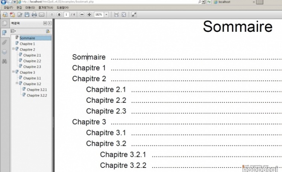Toggle the Bookmarks panel icon

pos(5,33)
